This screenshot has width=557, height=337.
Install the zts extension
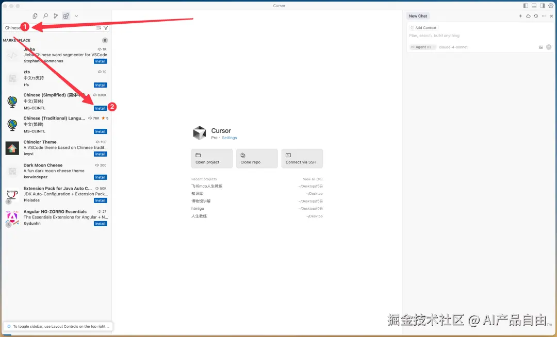pyautogui.click(x=100, y=85)
